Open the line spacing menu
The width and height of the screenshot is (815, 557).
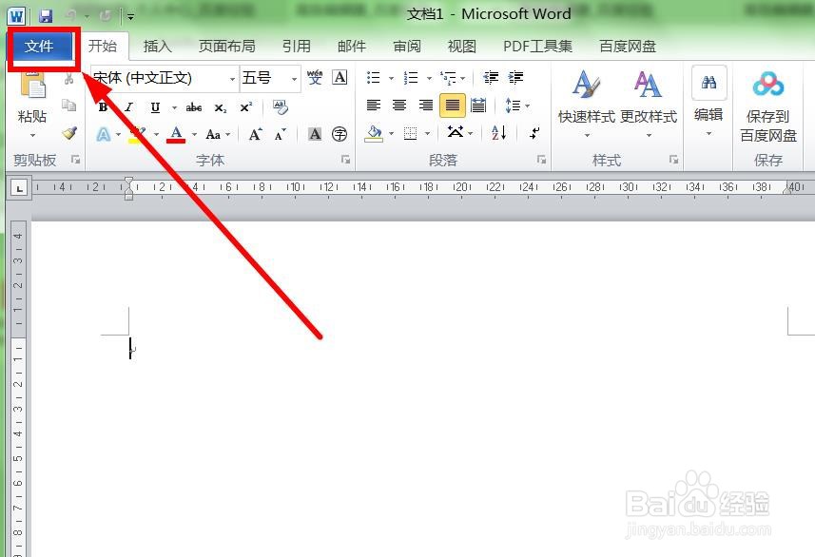click(x=516, y=106)
